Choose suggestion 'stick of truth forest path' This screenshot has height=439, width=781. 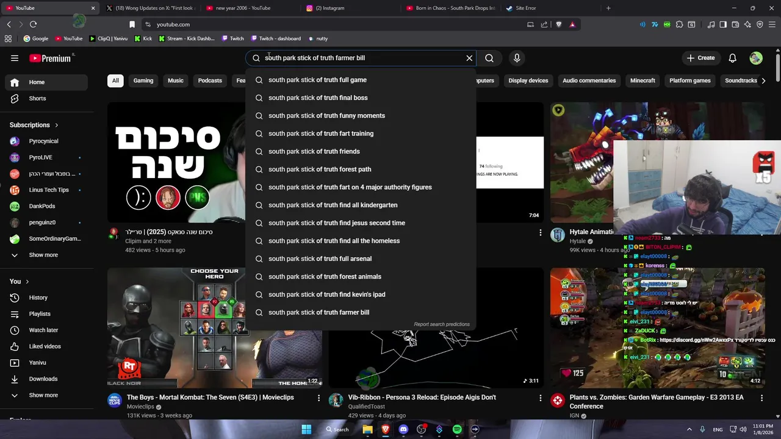[x=360, y=170]
